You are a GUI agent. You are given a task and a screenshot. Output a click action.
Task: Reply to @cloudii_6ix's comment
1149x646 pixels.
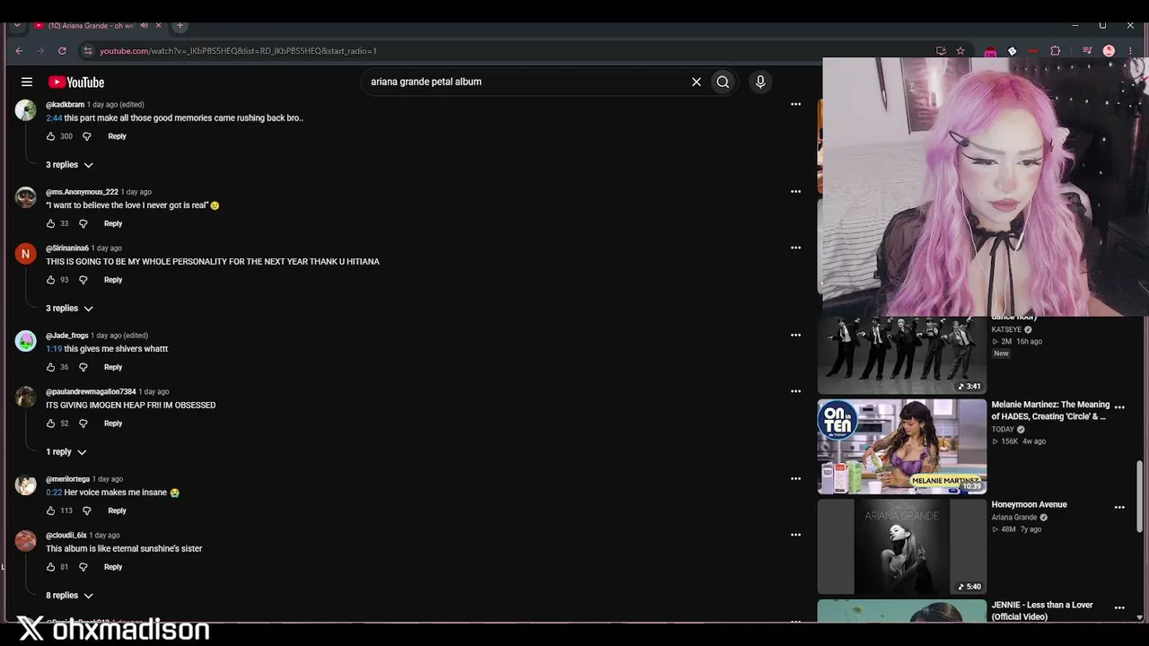(x=113, y=567)
